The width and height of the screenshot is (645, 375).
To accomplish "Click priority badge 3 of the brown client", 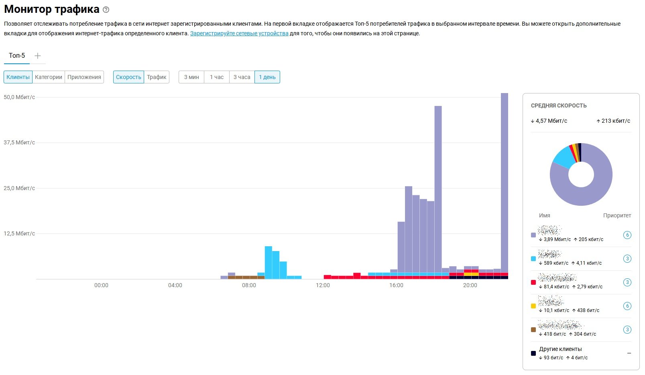I will (x=627, y=330).
